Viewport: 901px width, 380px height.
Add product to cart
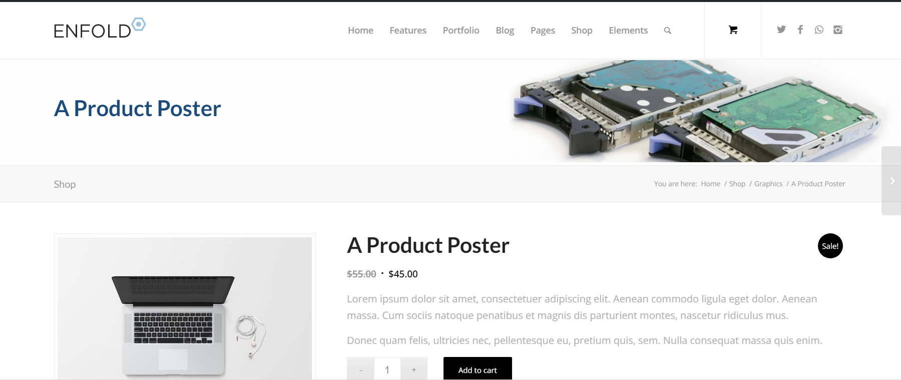(478, 369)
